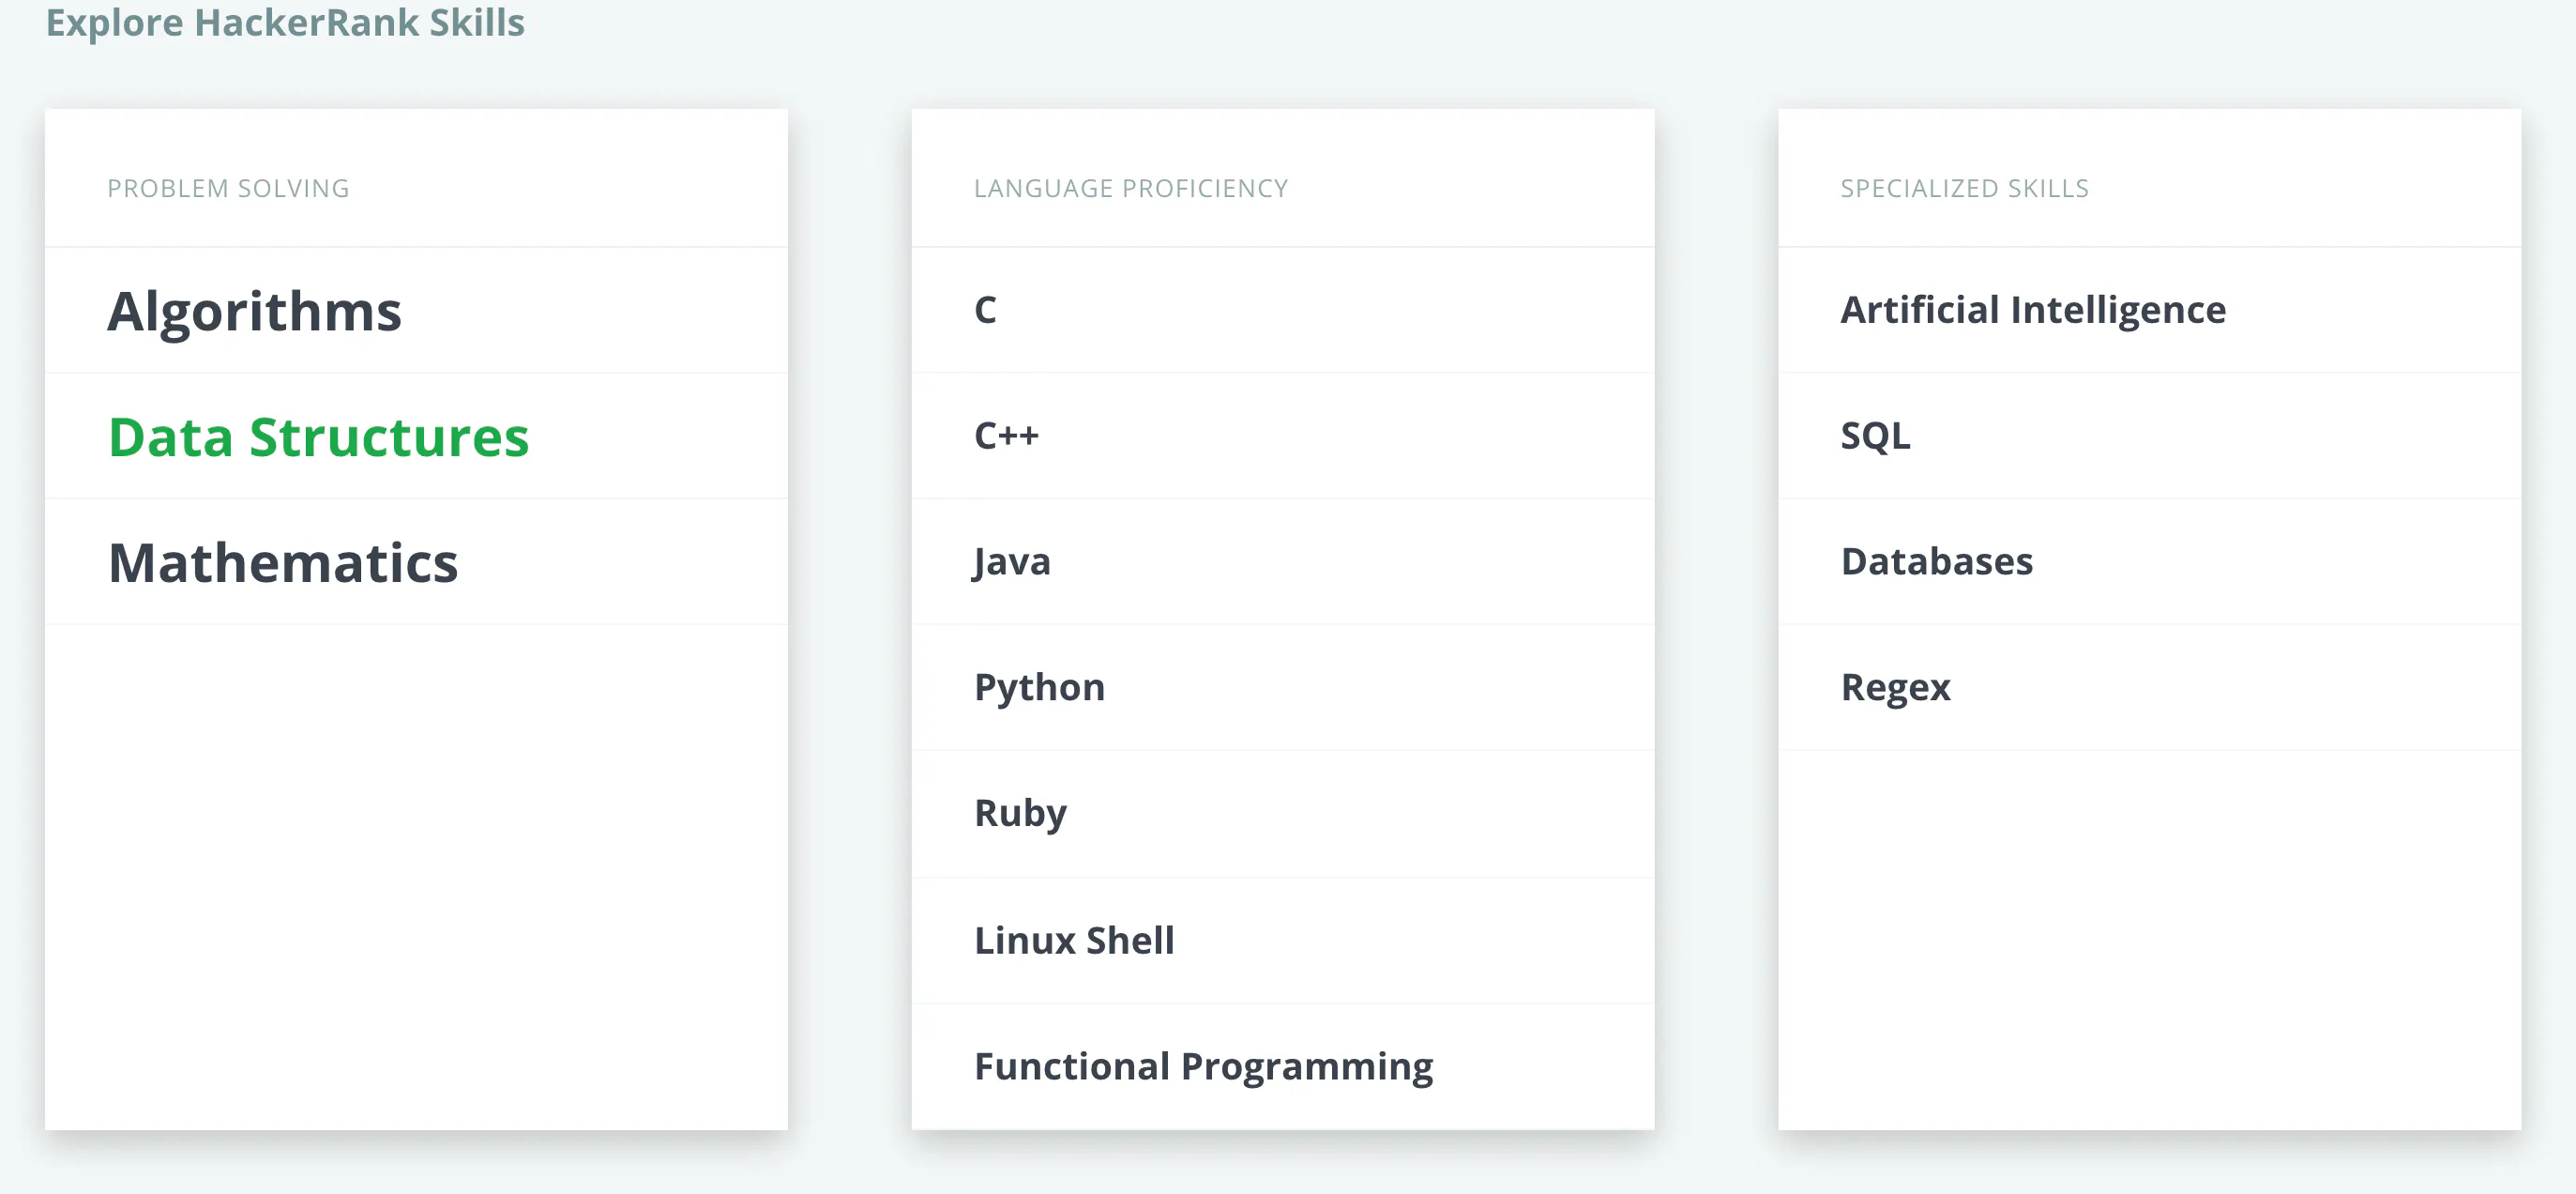Click the Specialized Skills card header

1964,188
